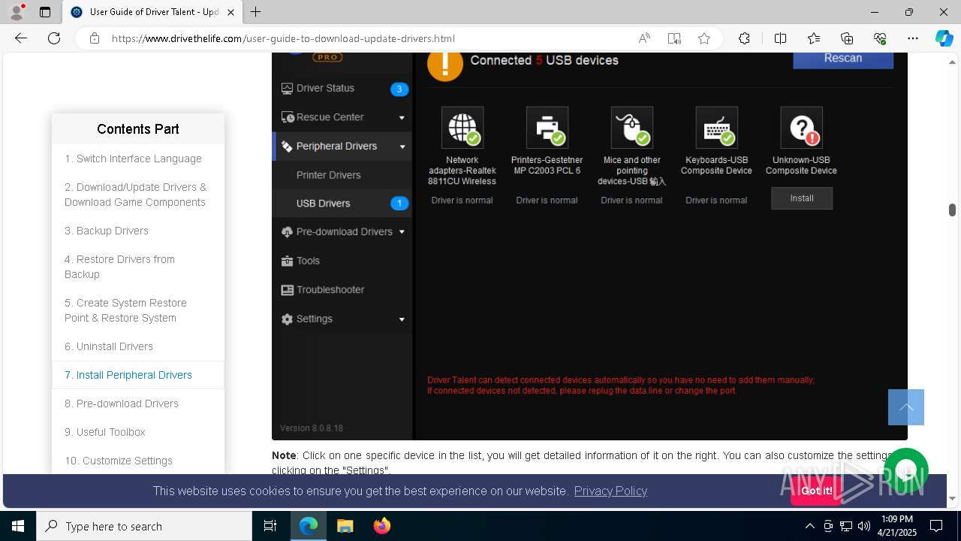Open the green chat bubble widget
Image resolution: width=961 pixels, height=541 pixels.
coord(906,470)
